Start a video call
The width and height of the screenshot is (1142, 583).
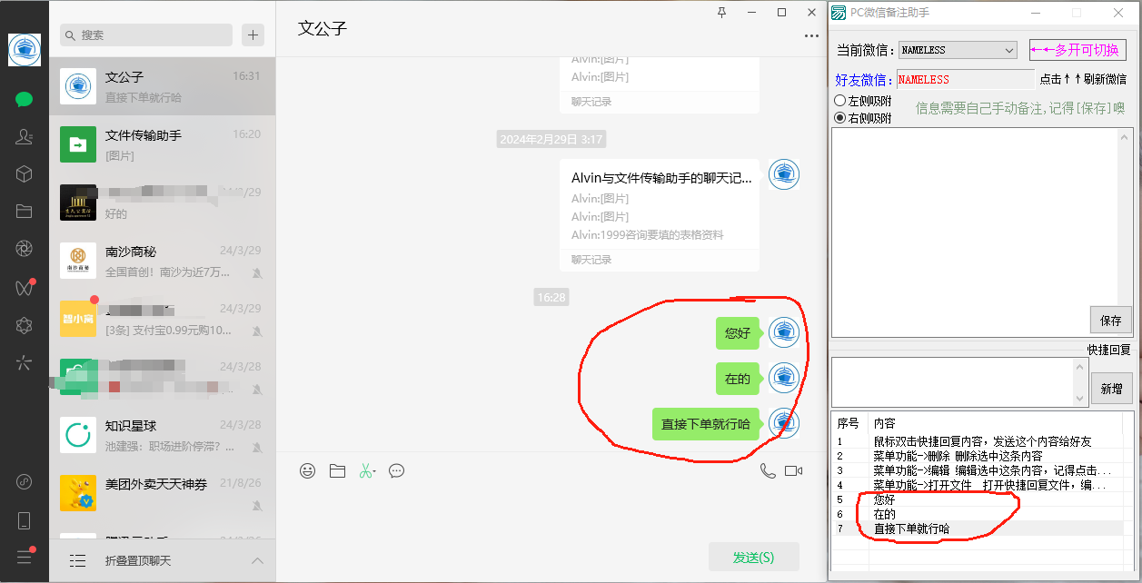point(794,470)
